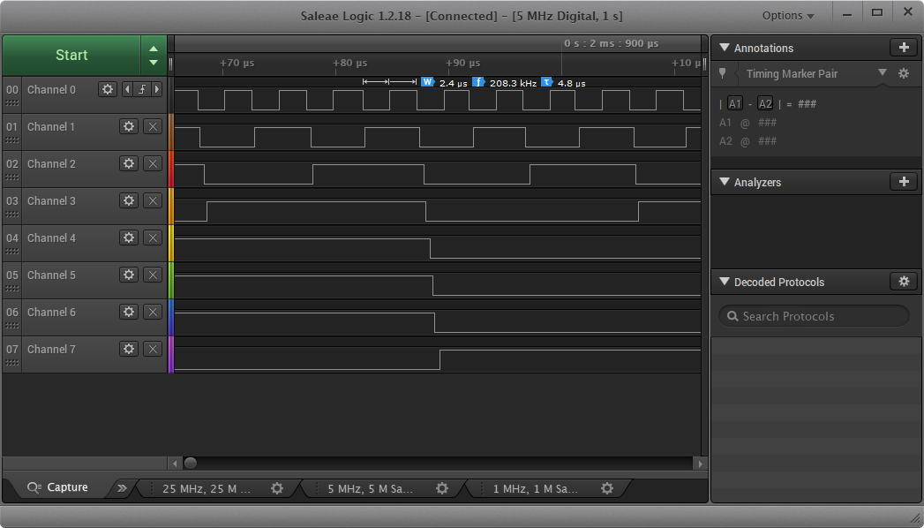
Task: Add a new annotation with plus button
Action: click(x=903, y=48)
